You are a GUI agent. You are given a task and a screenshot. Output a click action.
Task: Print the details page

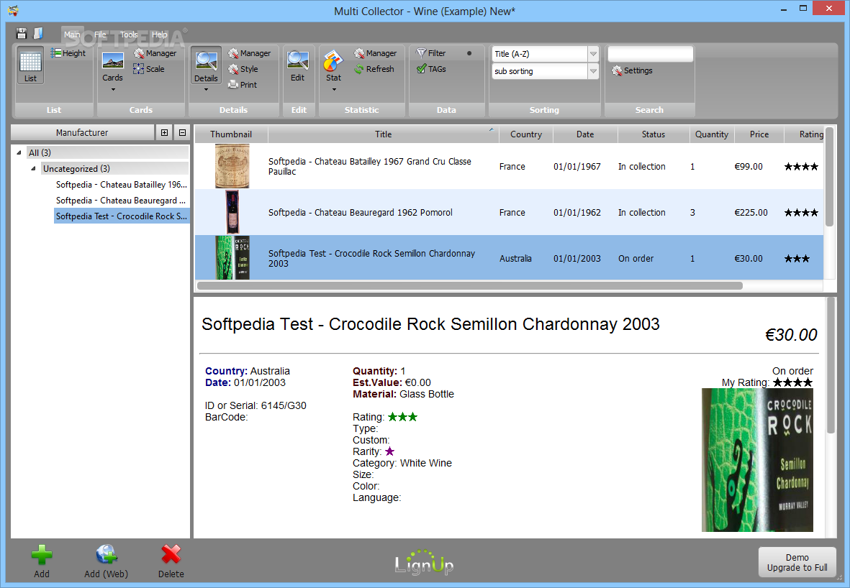(243, 85)
